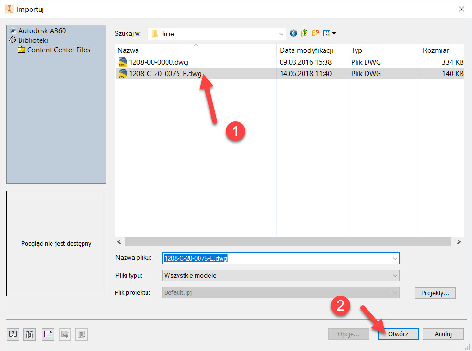Open the Content Center Files folder
The width and height of the screenshot is (472, 351).
pyautogui.click(x=58, y=50)
